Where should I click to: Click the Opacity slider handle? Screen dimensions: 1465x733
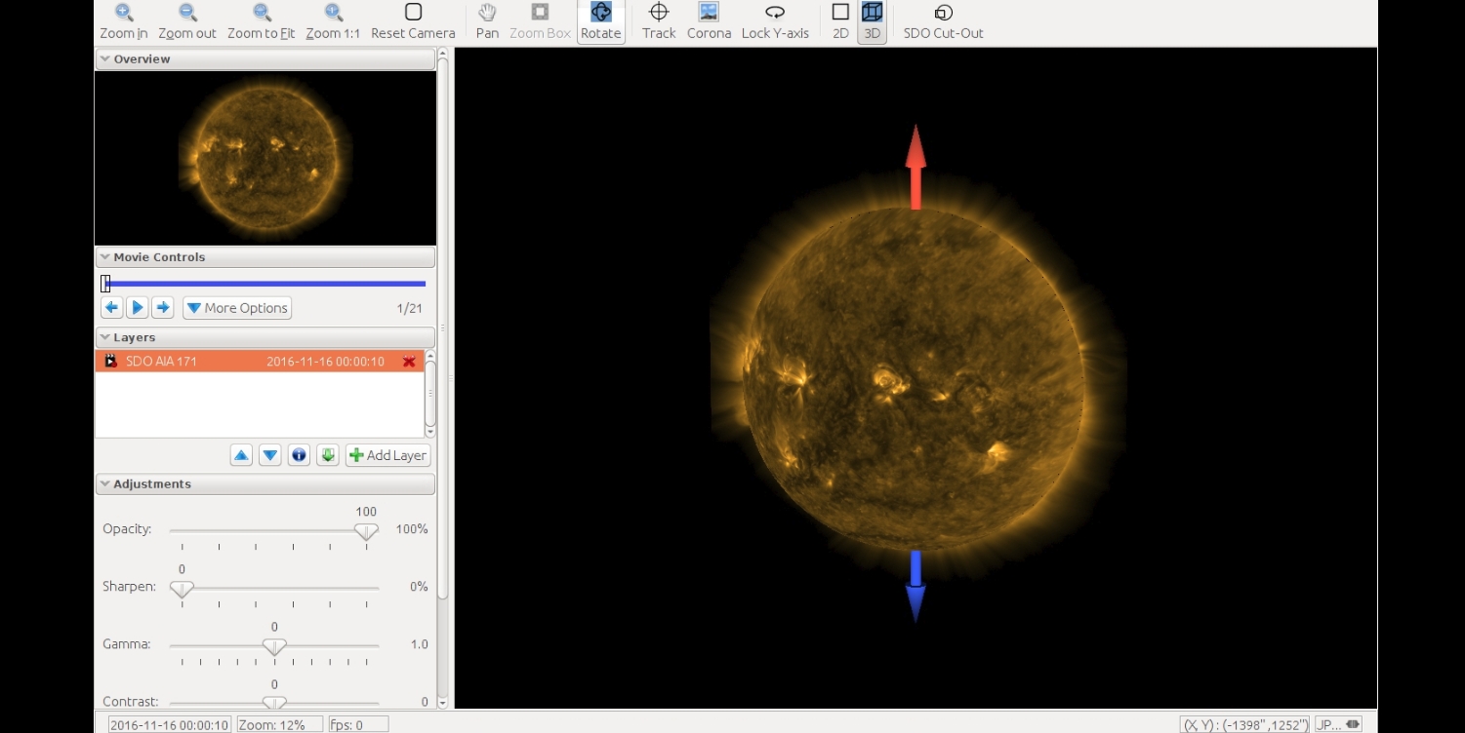pyautogui.click(x=366, y=532)
